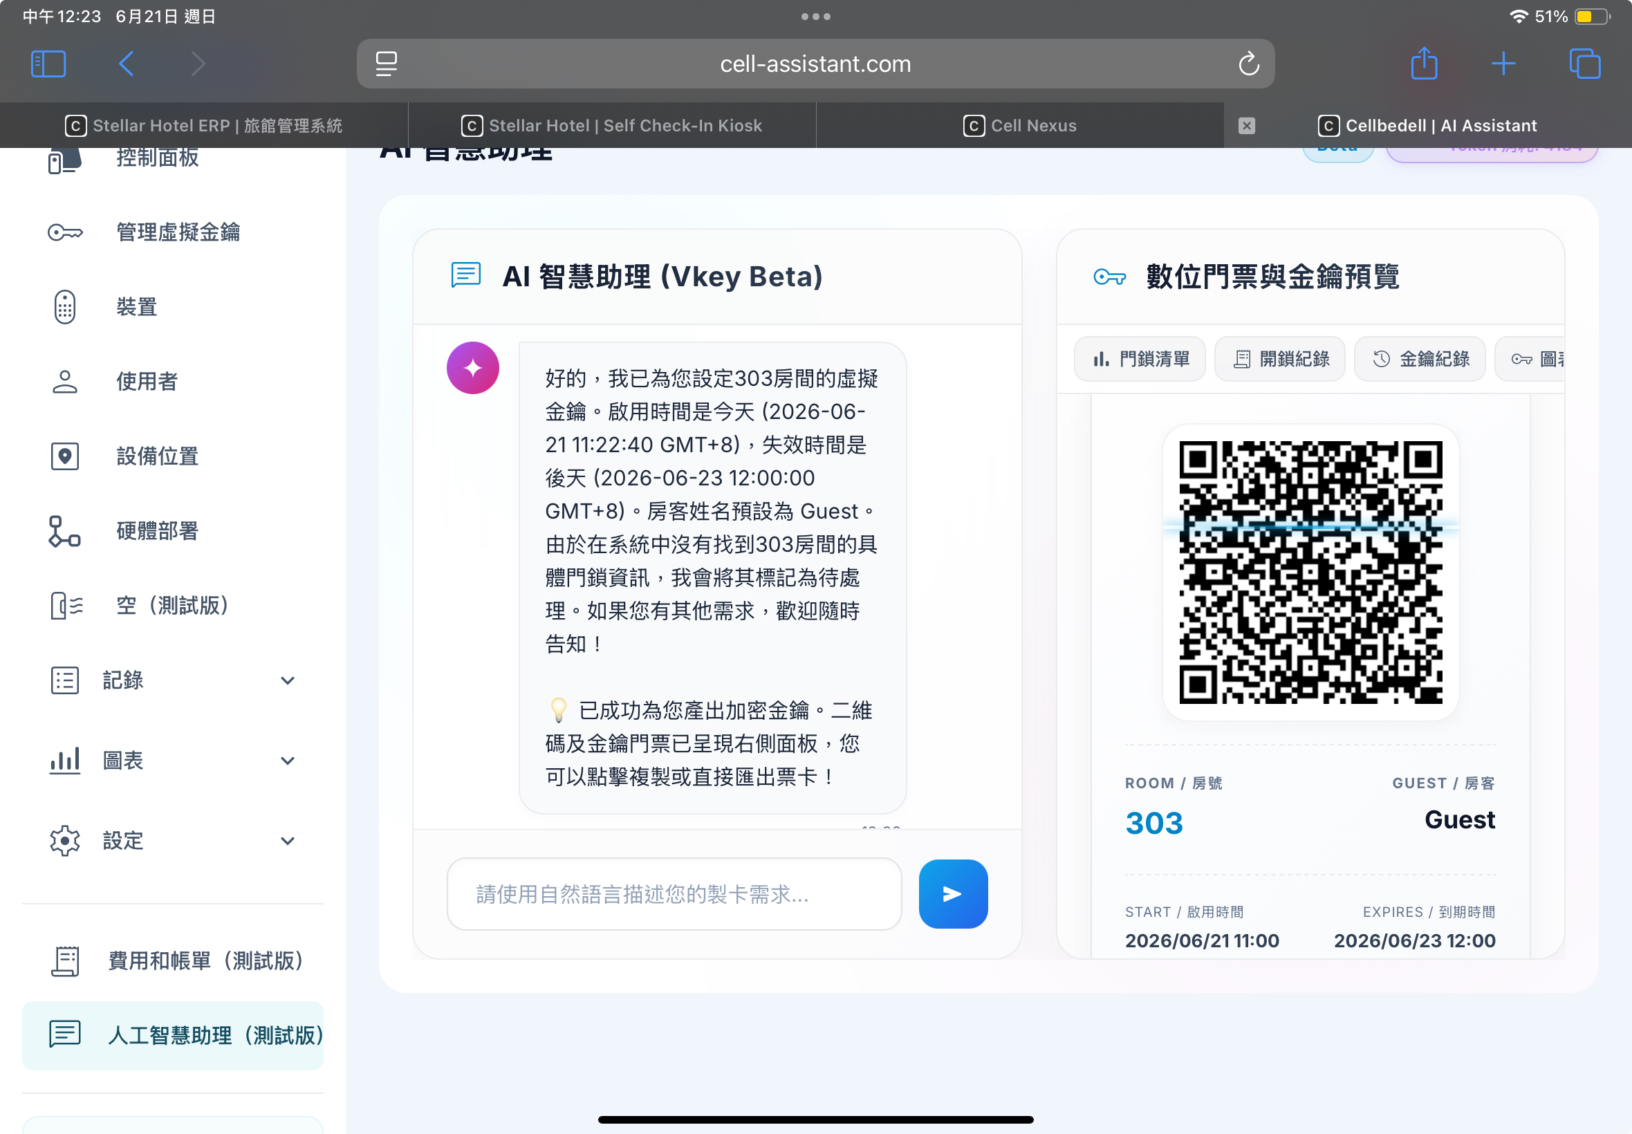
Task: Click the map pin icon beside 設備位置
Action: tap(64, 456)
